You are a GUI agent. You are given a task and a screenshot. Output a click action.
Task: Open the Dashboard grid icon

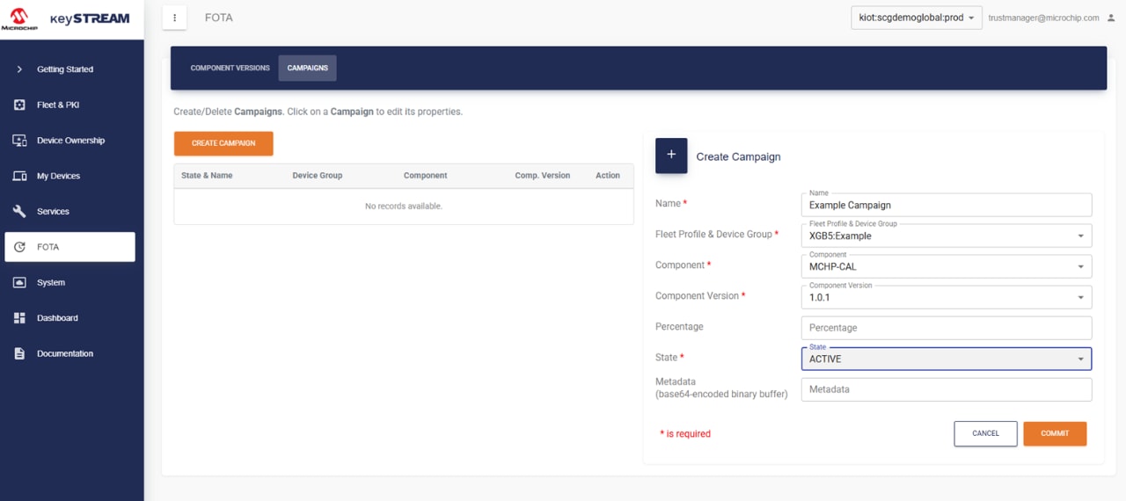[19, 318]
